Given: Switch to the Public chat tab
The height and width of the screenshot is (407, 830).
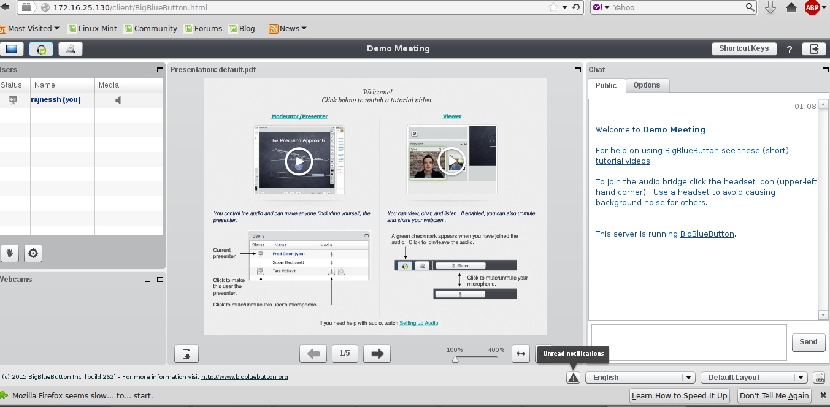Looking at the screenshot, I should (606, 86).
